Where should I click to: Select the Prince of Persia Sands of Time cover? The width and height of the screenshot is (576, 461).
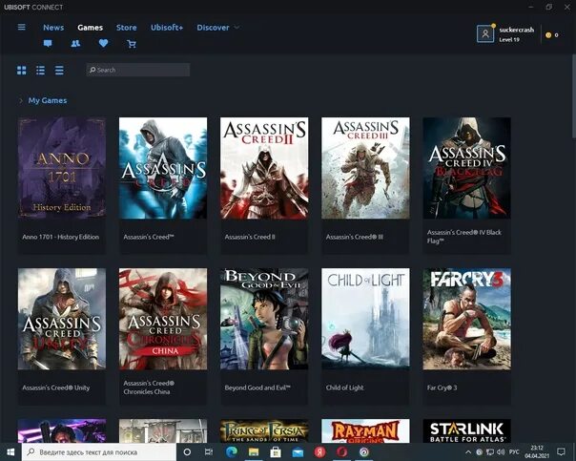[264, 430]
